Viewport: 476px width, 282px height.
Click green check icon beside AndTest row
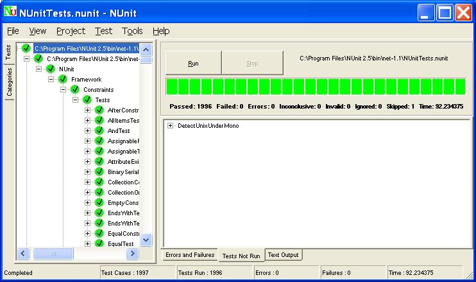[99, 130]
